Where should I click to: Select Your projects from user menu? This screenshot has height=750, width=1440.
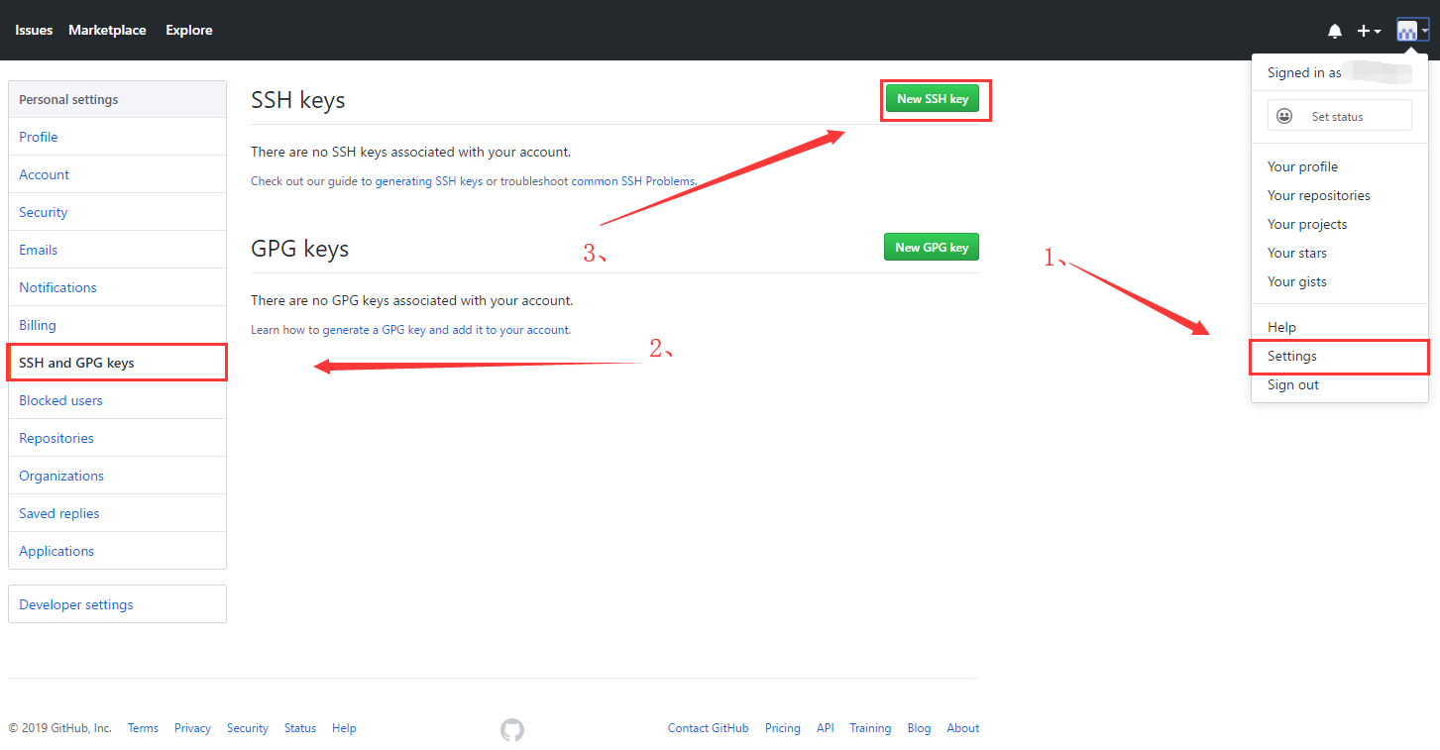(x=1307, y=224)
